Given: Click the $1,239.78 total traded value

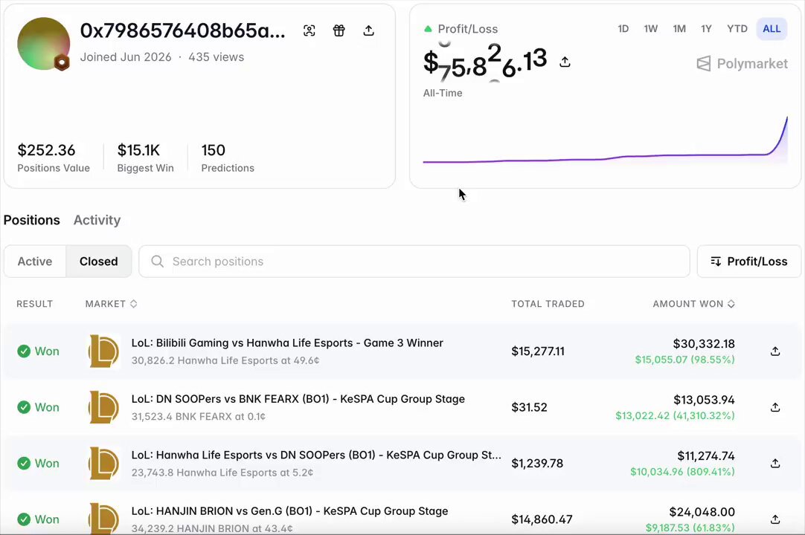Looking at the screenshot, I should click(x=537, y=463).
